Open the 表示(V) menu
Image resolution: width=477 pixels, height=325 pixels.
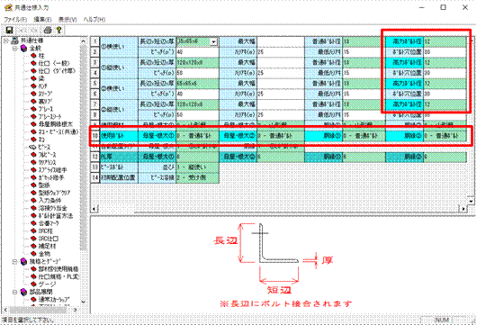pos(67,19)
